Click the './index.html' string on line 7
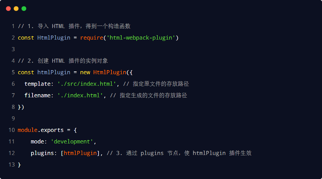The image size is (322, 179). (x=80, y=95)
